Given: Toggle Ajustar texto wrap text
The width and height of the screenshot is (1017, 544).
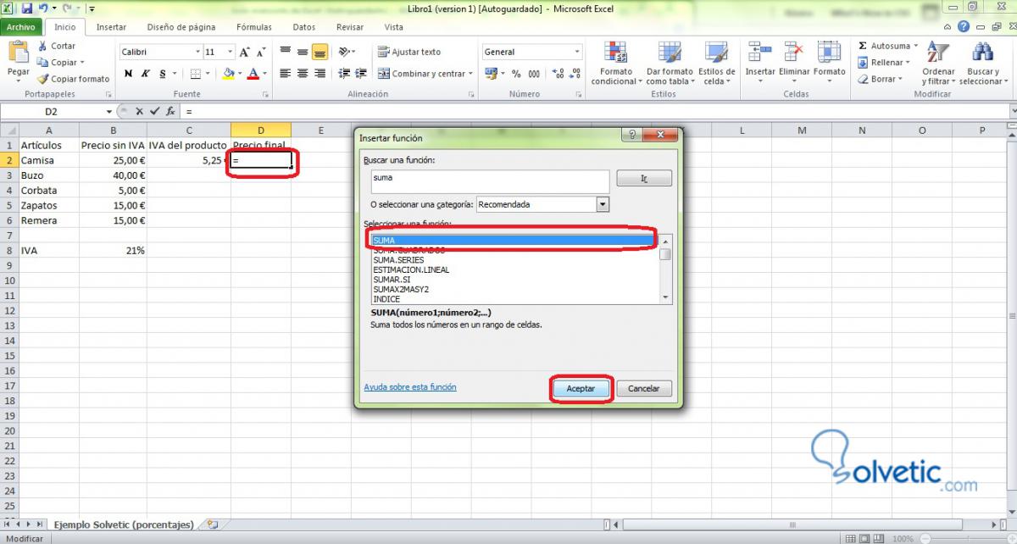Looking at the screenshot, I should tap(409, 52).
